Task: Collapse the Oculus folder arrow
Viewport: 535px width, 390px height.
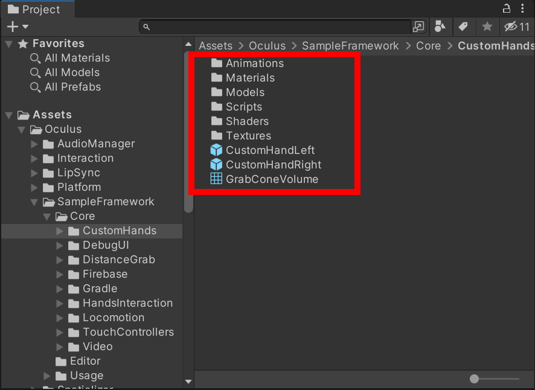Action: (x=22, y=130)
